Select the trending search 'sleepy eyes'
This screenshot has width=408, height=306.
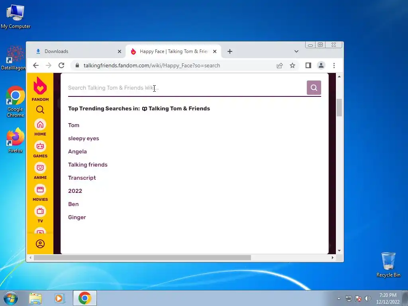pos(84,138)
